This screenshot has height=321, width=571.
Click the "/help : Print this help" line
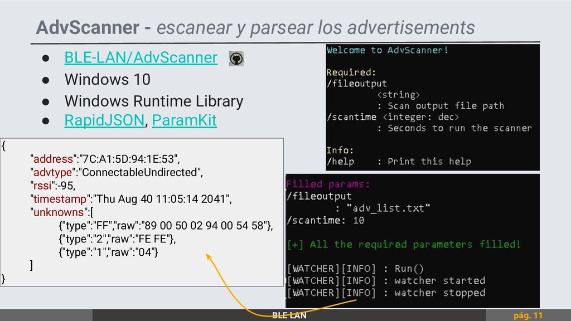click(x=399, y=161)
